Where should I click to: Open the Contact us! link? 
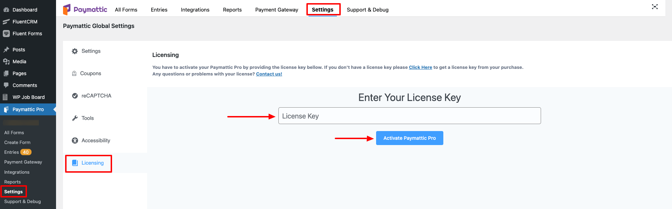269,74
